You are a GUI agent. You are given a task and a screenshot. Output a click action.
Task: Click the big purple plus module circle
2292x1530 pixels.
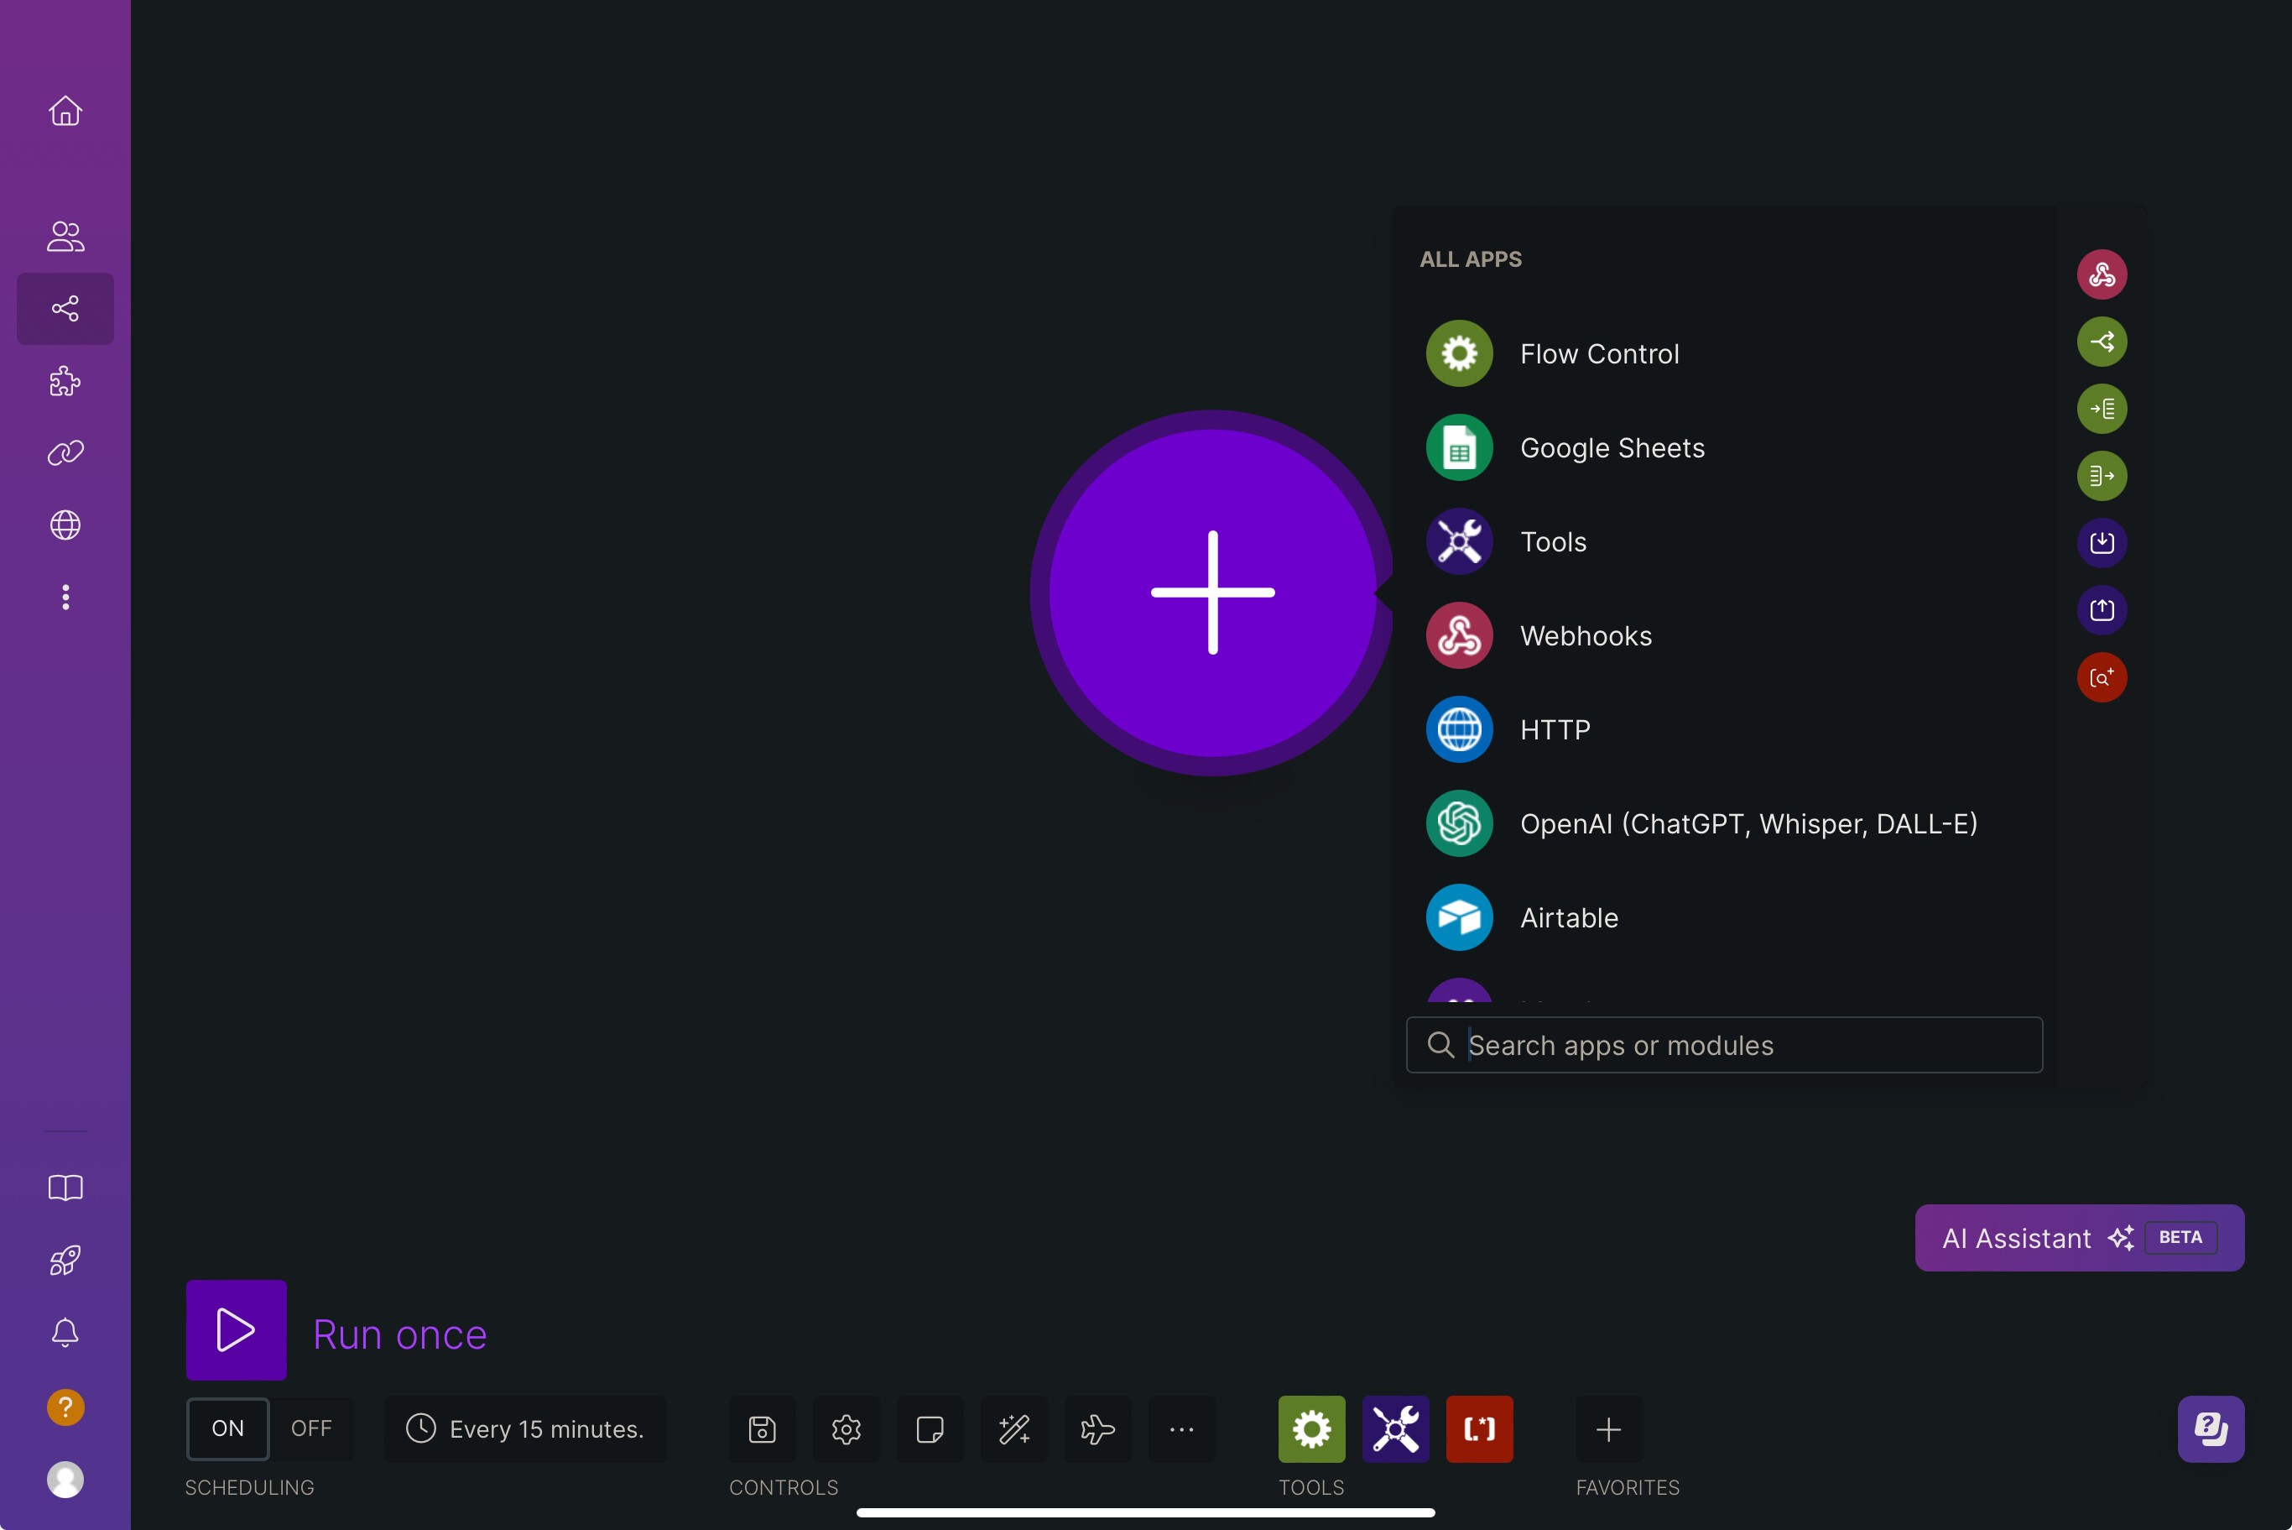coord(1212,593)
